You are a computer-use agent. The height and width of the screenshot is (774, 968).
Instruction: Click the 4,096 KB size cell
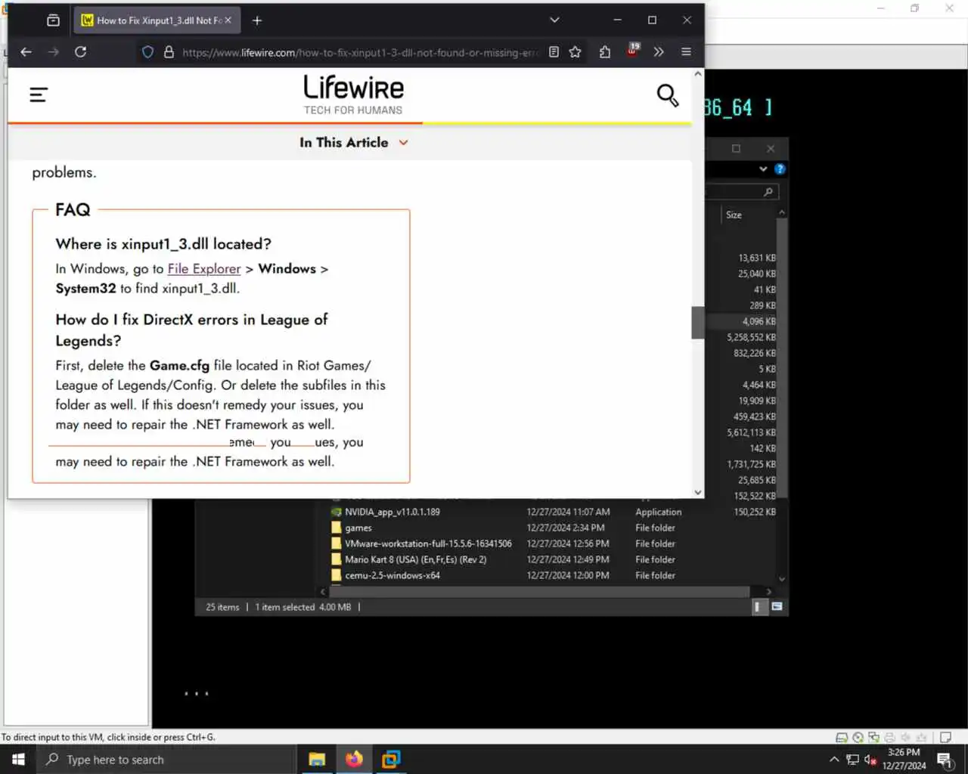coord(759,321)
